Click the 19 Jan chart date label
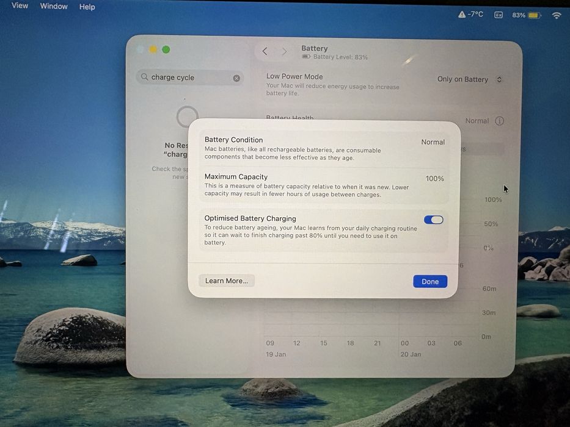The image size is (570, 427). point(276,354)
